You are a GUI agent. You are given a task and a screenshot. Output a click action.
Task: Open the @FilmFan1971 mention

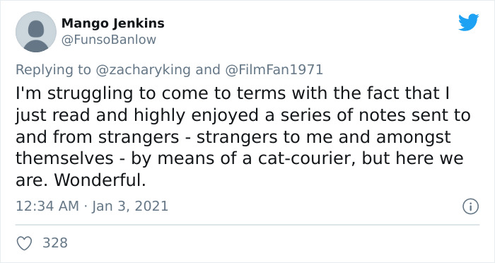274,70
